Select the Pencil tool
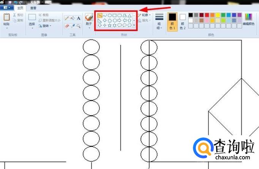 pos(67,18)
